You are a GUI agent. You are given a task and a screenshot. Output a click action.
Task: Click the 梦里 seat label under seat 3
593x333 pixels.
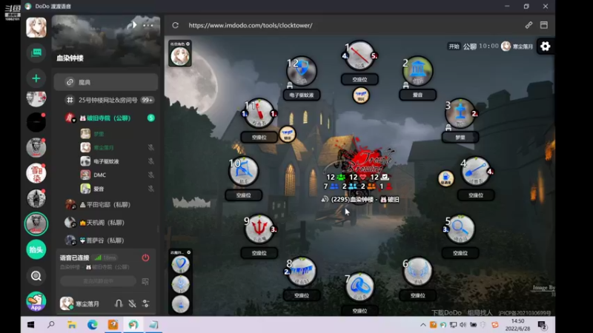[460, 138]
